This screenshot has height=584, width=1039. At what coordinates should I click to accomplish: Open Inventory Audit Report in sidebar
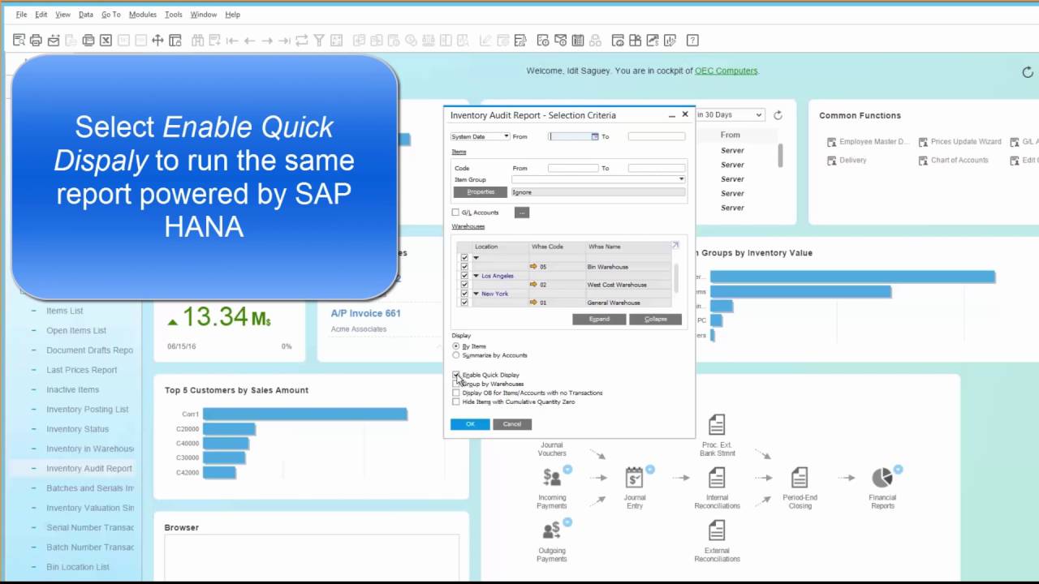tap(89, 469)
